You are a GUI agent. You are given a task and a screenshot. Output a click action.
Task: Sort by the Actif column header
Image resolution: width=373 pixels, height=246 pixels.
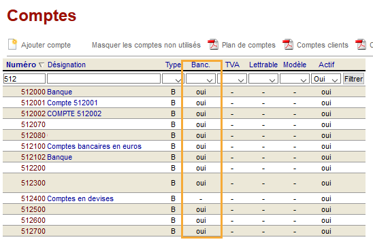coord(327,65)
